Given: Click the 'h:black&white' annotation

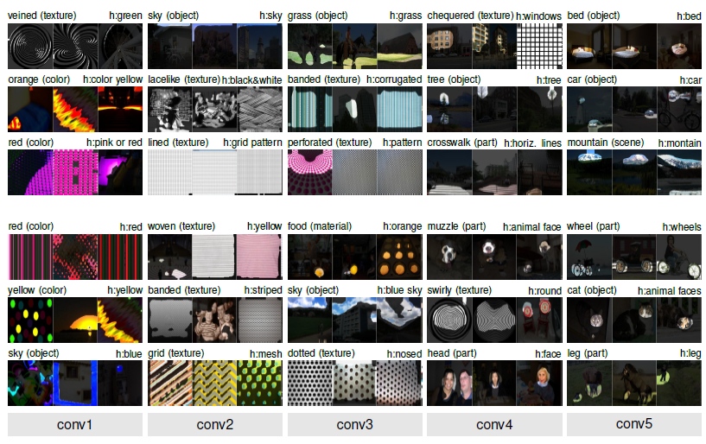Looking at the screenshot, I should [252, 80].
